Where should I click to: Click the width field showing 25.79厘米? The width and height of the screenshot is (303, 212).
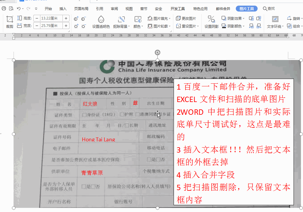(51, 26)
